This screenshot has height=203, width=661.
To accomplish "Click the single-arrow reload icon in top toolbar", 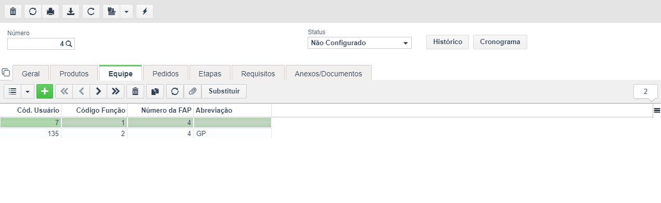I will point(91,11).
